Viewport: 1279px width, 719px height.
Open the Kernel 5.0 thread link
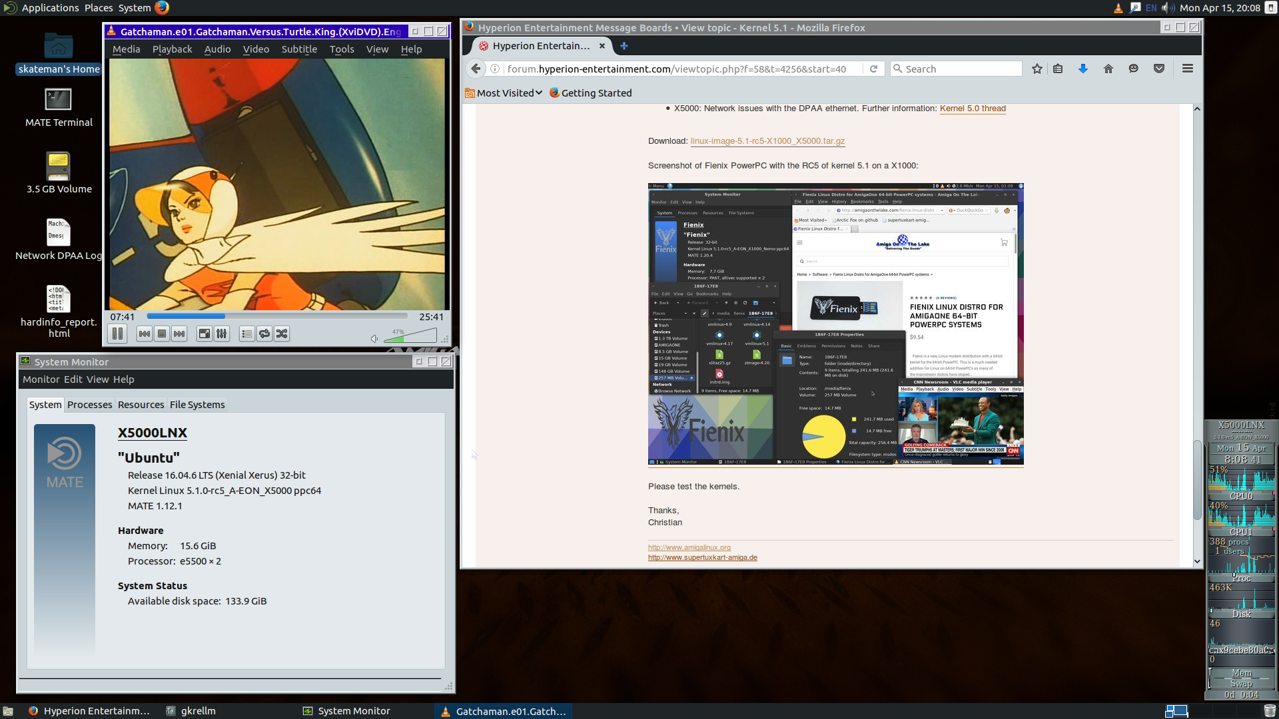click(973, 109)
